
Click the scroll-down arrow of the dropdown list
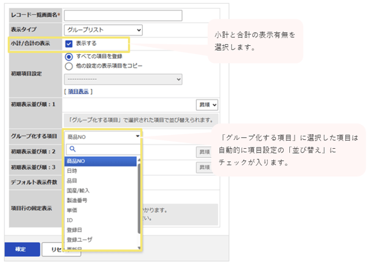[139, 248]
